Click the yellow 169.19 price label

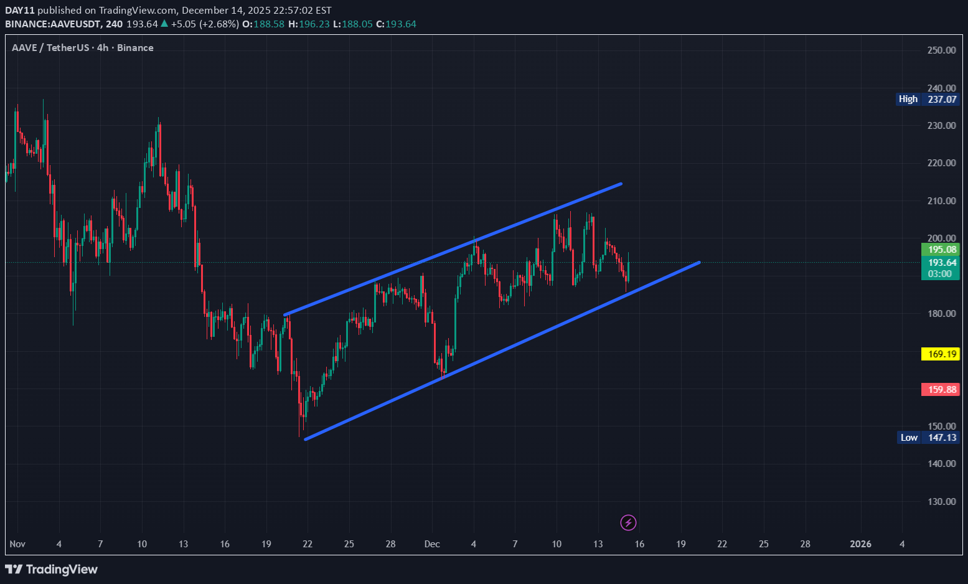click(941, 354)
